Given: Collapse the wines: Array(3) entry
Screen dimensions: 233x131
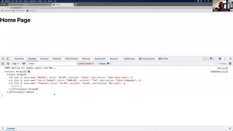Looking at the screenshot, I should pos(7,75).
